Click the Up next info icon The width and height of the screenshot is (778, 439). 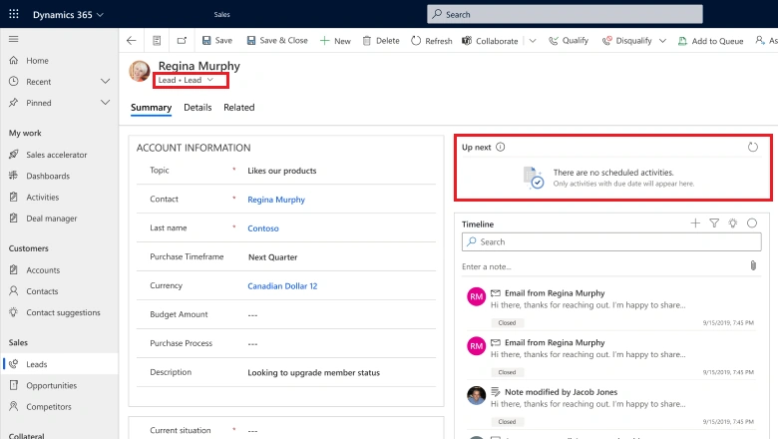(x=500, y=147)
